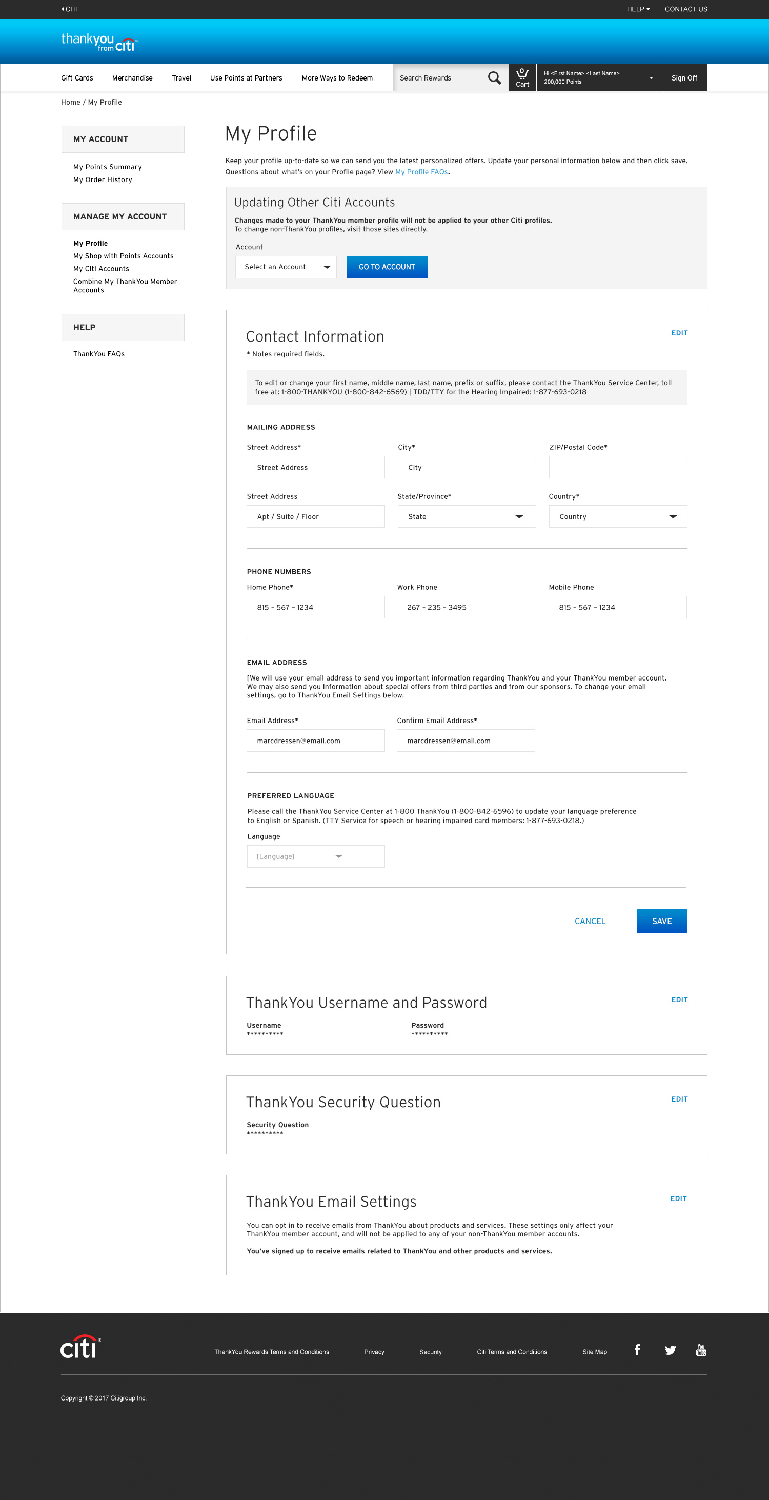Click the Mobile Phone field
Screen dimensions: 769x1500
coord(617,607)
